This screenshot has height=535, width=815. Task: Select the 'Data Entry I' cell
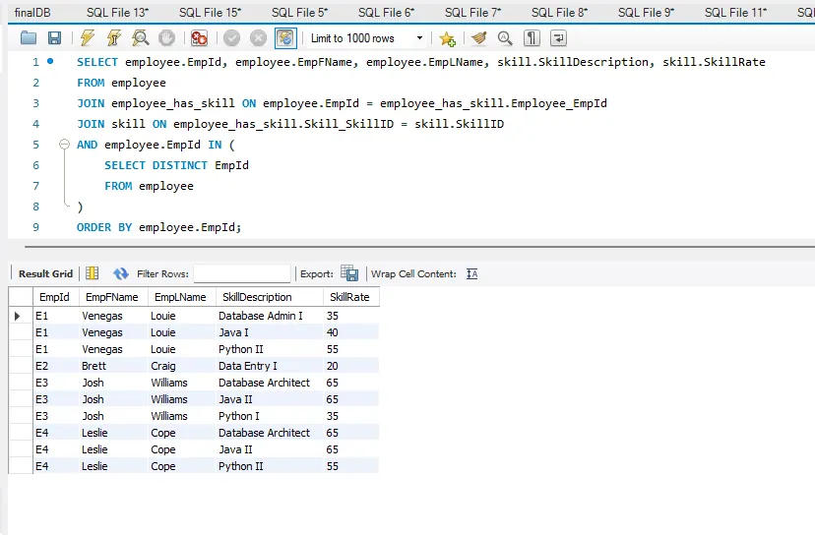(x=270, y=366)
